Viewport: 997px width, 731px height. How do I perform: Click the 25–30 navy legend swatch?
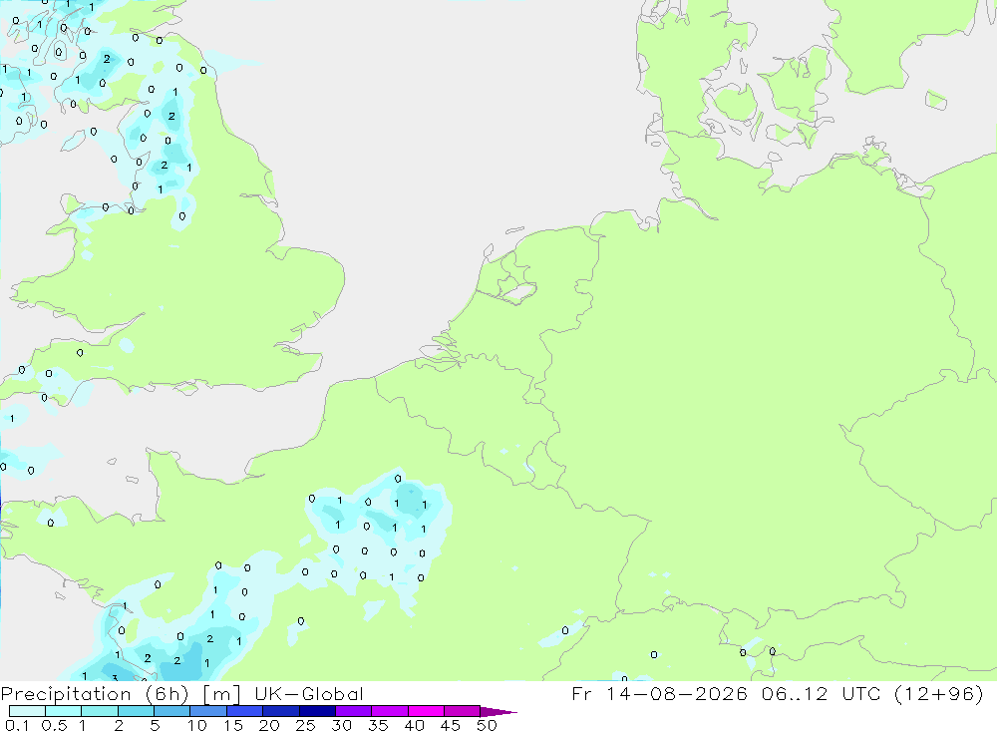coord(317,711)
